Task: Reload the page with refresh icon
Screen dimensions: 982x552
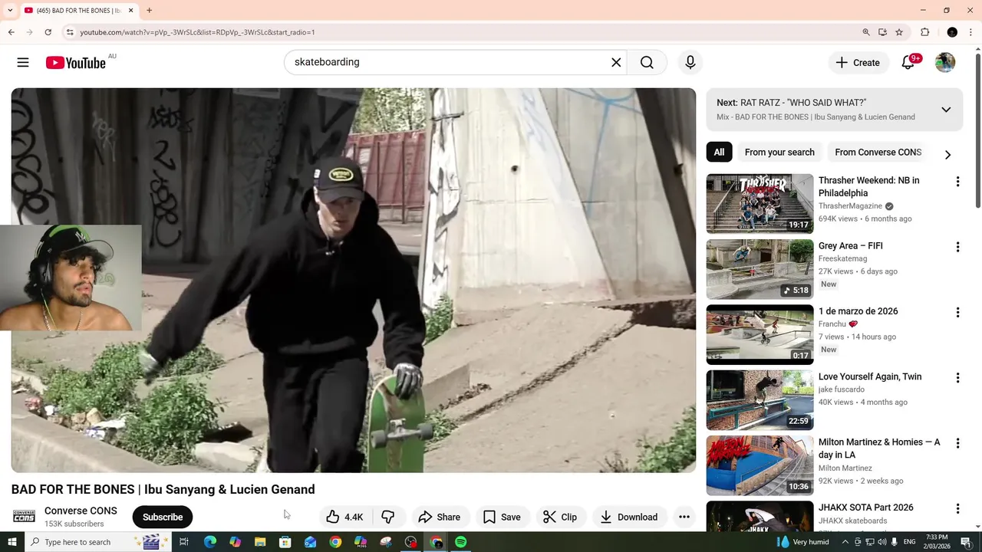Action: (48, 32)
